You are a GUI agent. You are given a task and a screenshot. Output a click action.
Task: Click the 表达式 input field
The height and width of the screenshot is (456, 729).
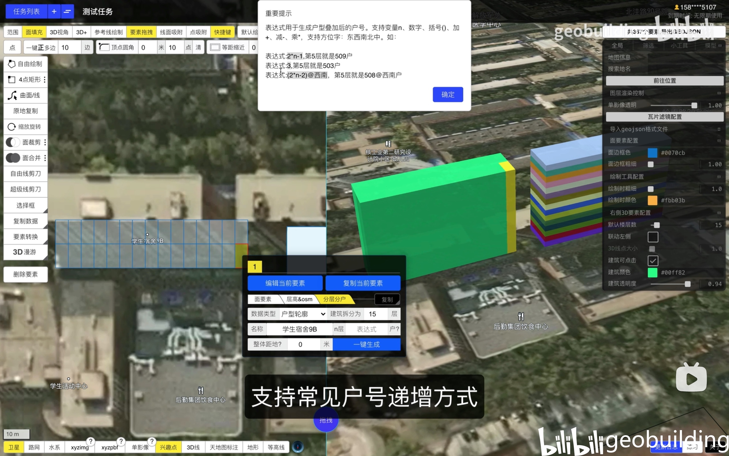pos(366,329)
